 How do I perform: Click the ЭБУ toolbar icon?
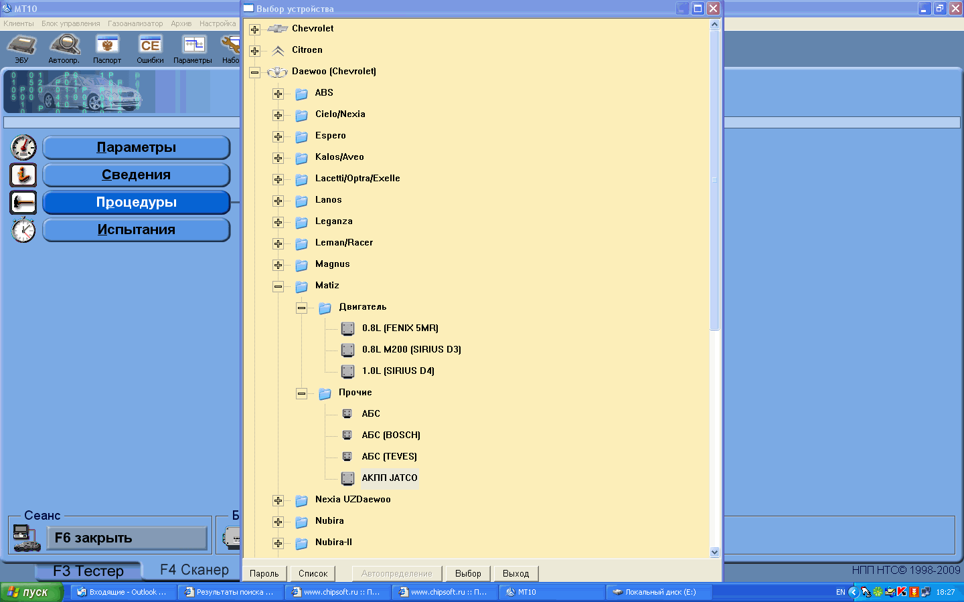coord(21,47)
